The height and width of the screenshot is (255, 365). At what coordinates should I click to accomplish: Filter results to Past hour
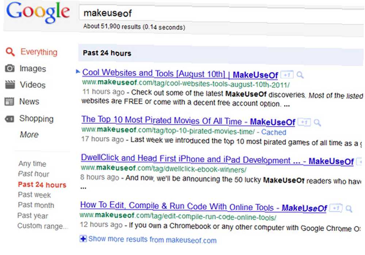click(34, 174)
